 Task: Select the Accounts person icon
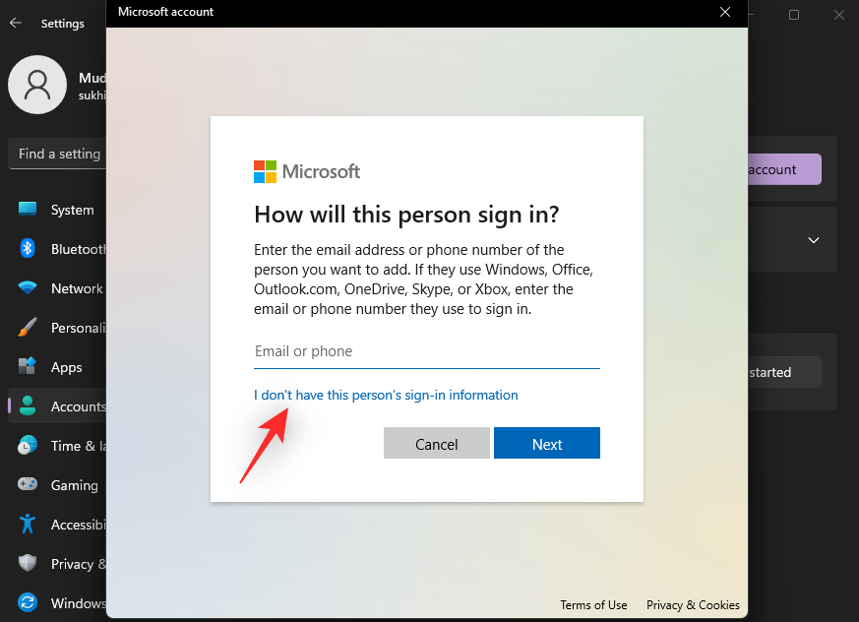point(27,405)
